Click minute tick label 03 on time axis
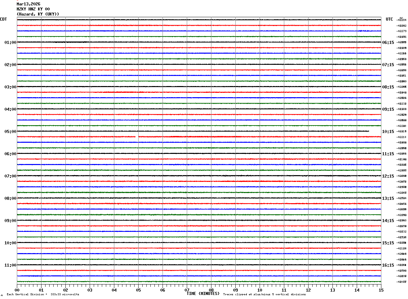 (90, 290)
